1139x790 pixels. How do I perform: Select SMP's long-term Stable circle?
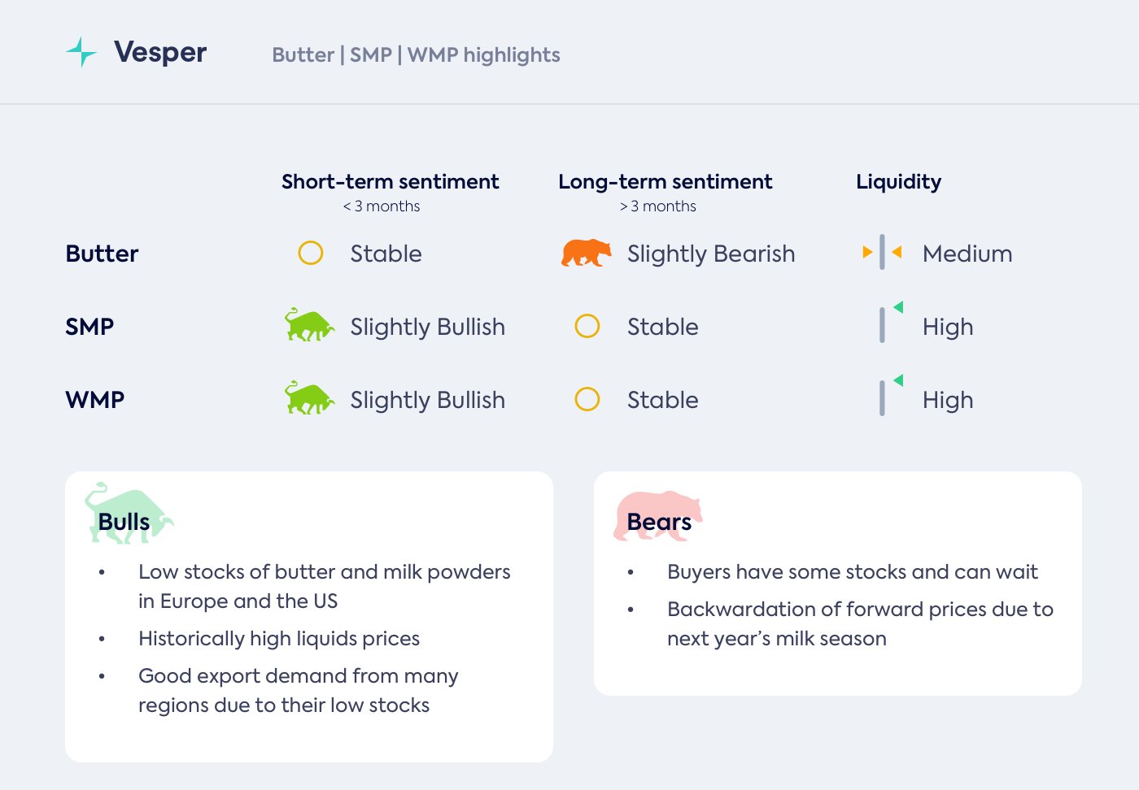click(x=587, y=326)
